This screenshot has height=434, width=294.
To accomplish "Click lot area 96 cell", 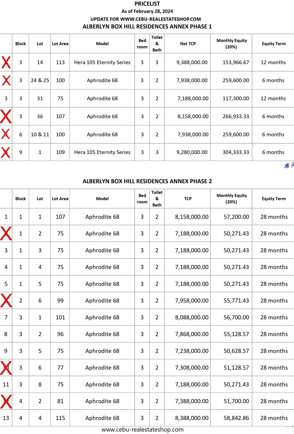I will tap(60, 334).
